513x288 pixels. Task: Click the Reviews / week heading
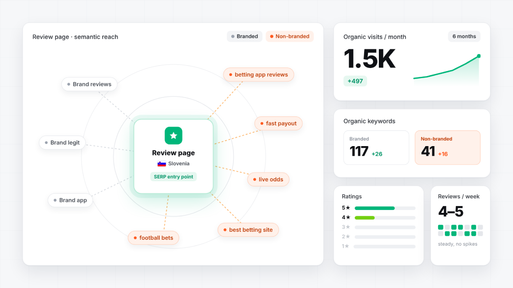[x=459, y=196]
